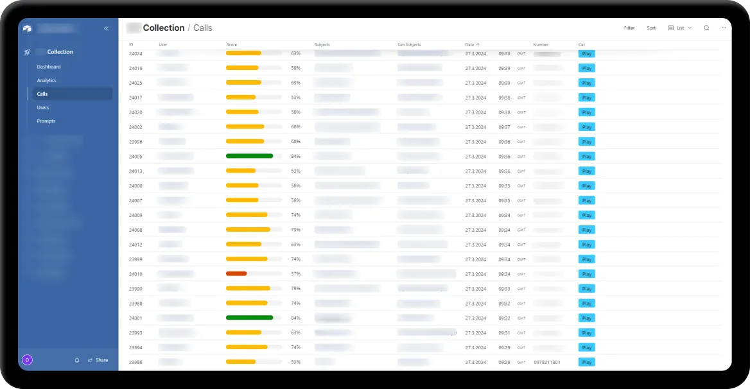Click the phone number 0978211301
Screen dimensions: 750x389
546,362
